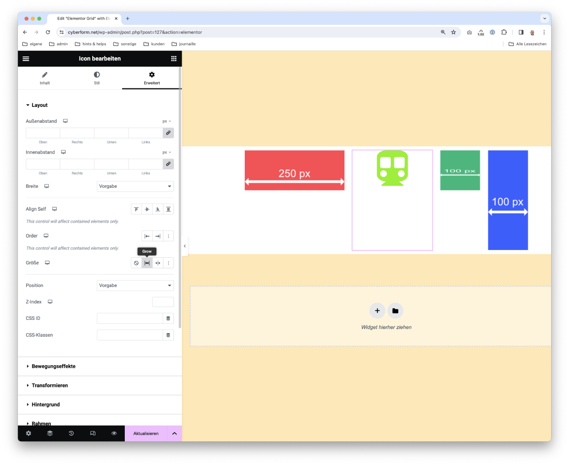569x465 pixels.
Task: Switch to the Inhalt tab
Action: pos(45,78)
